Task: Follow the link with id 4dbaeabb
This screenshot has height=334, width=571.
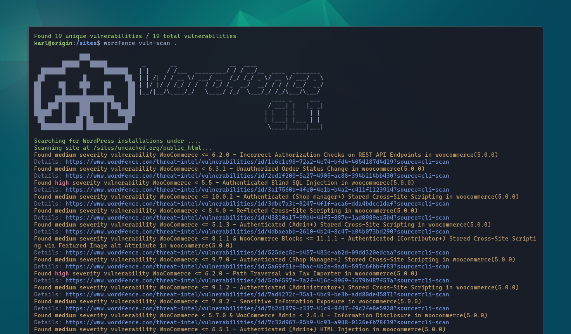Action: pos(257,232)
